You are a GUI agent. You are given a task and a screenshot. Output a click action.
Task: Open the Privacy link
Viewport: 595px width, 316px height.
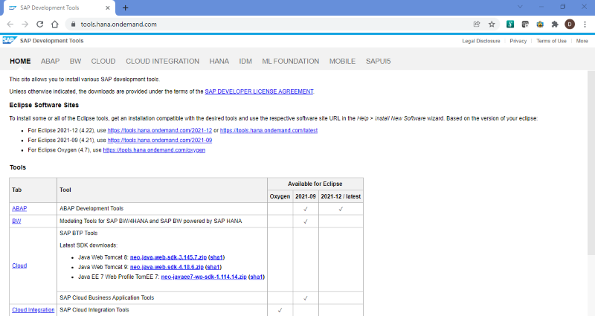point(518,41)
